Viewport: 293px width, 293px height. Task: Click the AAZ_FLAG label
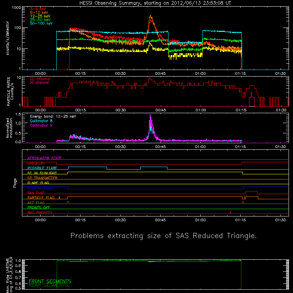[36, 203]
